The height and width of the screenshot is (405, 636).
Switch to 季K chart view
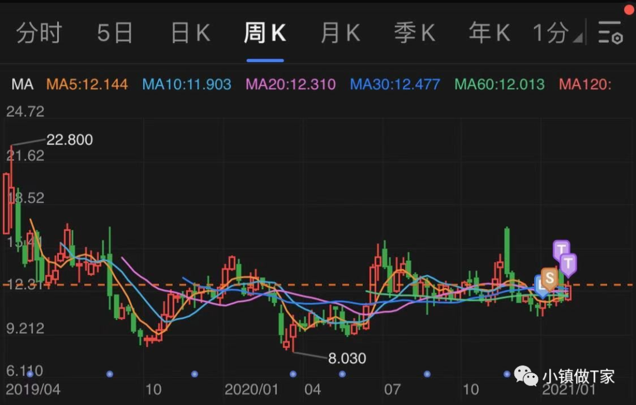pyautogui.click(x=415, y=33)
